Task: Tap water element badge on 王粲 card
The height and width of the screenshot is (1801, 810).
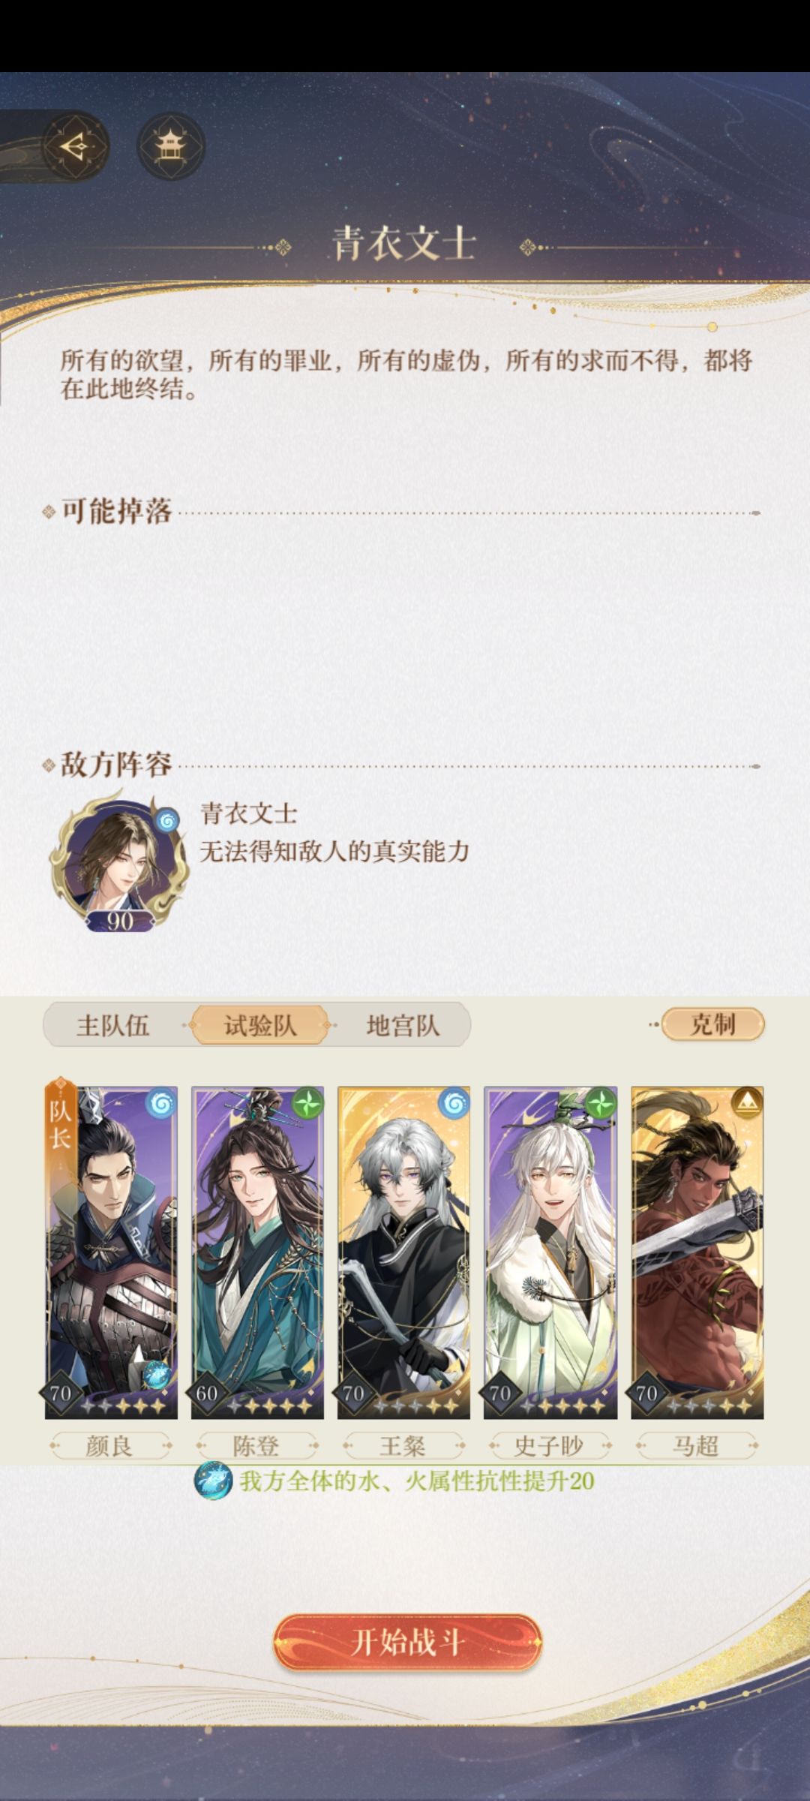Action: [454, 1104]
